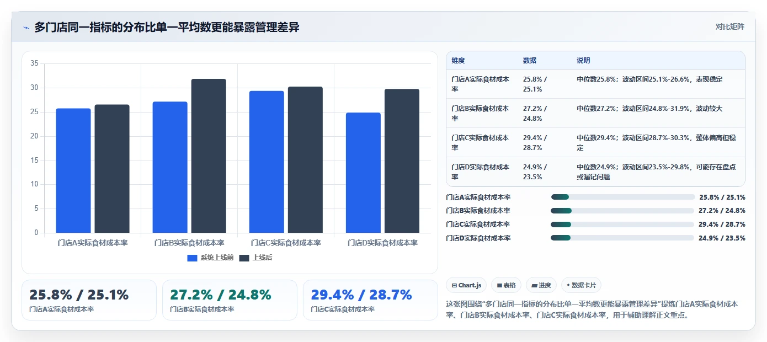Viewport: 767px width, 342px height.
Task: Click the dark bar for 门店C
Action: tap(305, 159)
